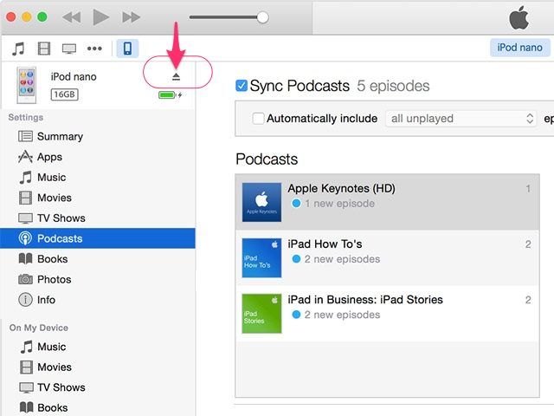Open the 'all unplayed' dropdown
The height and width of the screenshot is (416, 554).
(461, 119)
